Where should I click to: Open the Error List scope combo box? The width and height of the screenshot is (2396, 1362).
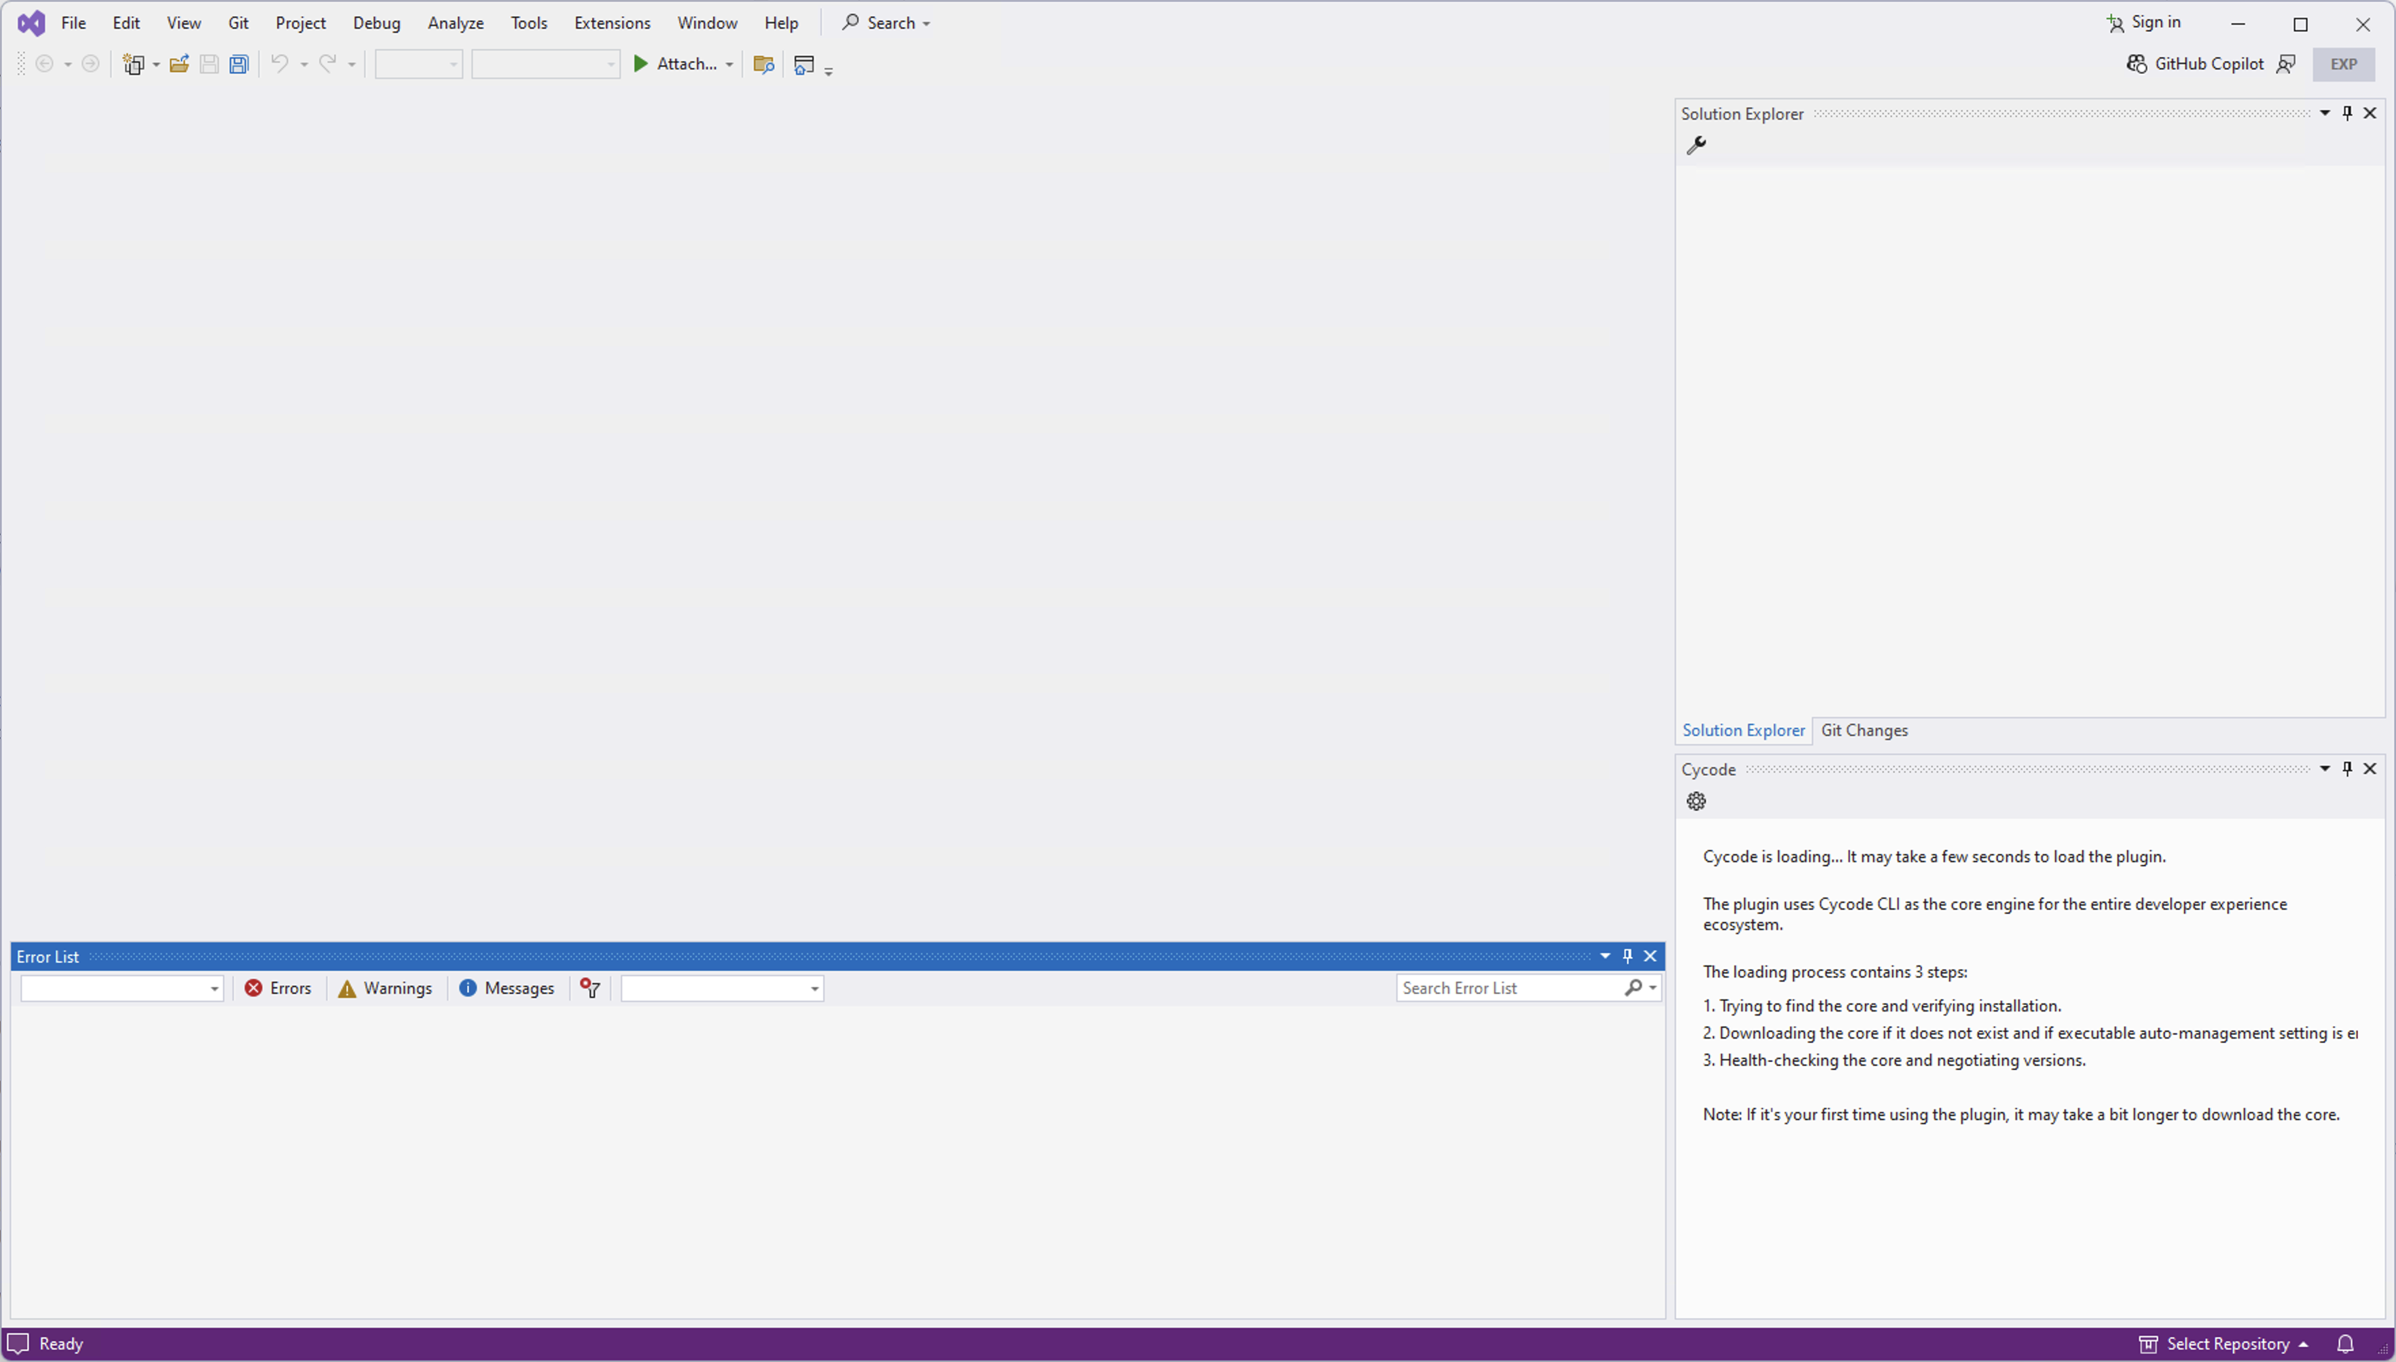[x=122, y=989]
